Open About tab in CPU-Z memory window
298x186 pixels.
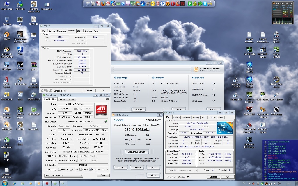click(x=97, y=31)
